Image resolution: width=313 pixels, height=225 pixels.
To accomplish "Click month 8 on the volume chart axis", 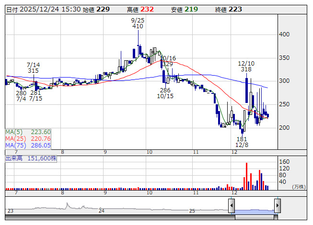I will (x=62, y=193).
